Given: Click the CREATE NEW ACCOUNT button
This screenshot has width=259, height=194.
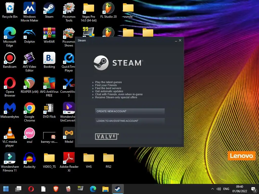Looking at the screenshot, I should (x=130, y=111).
